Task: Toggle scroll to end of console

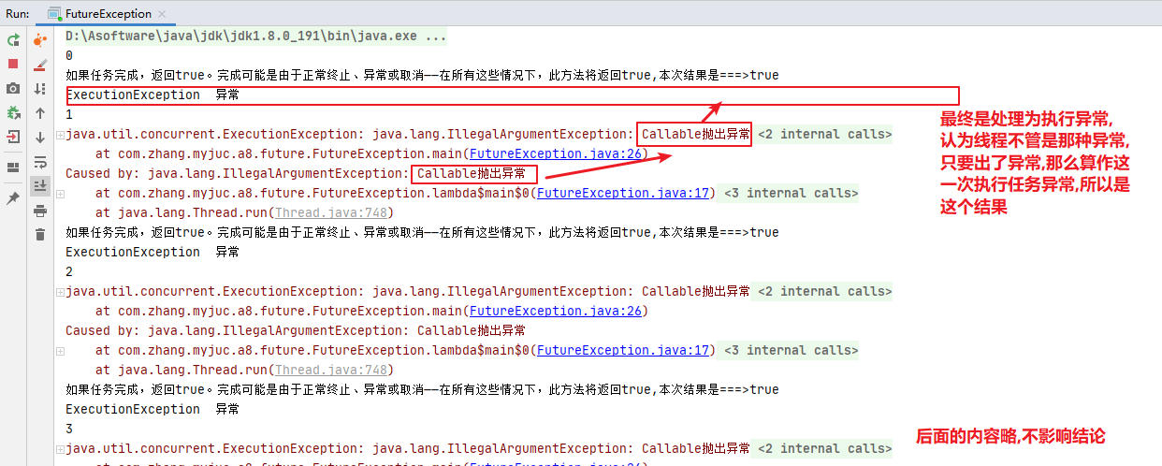Action: click(39, 186)
